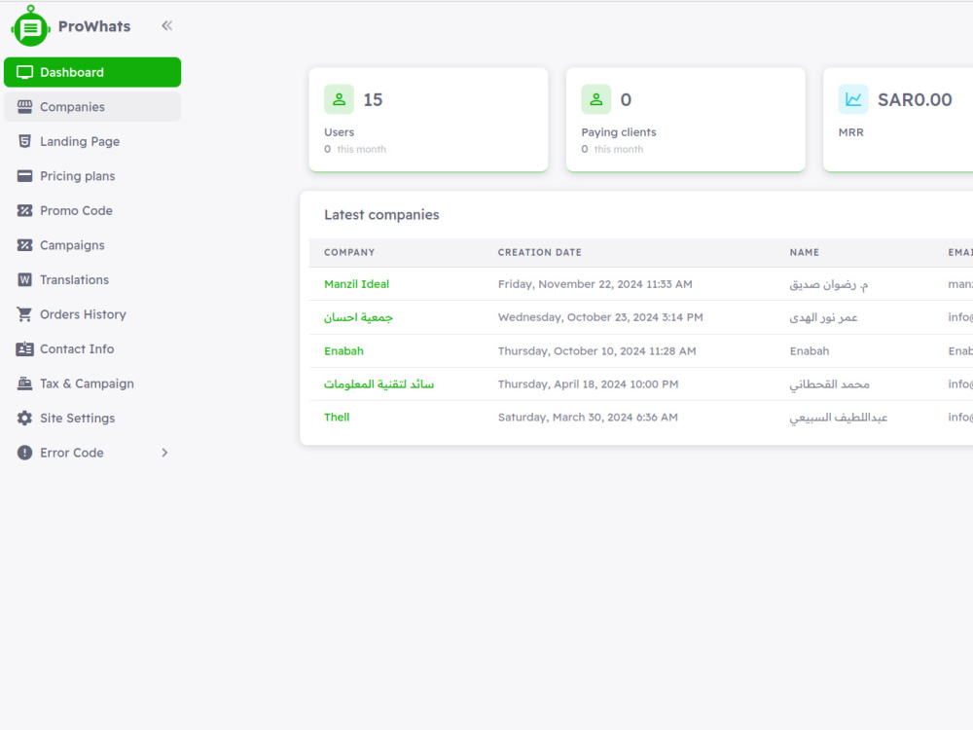Click the Promo Code percent icon
The width and height of the screenshot is (973, 730).
pyautogui.click(x=25, y=210)
